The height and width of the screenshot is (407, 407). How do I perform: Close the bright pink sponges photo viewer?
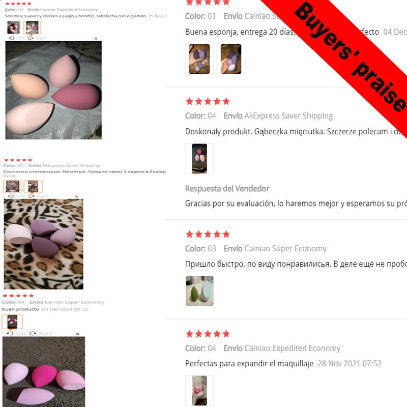[78, 334]
